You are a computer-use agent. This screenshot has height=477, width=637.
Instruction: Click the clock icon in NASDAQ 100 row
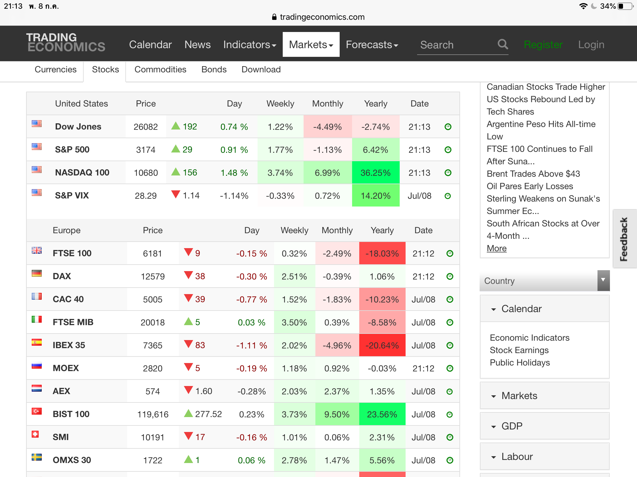pos(448,173)
